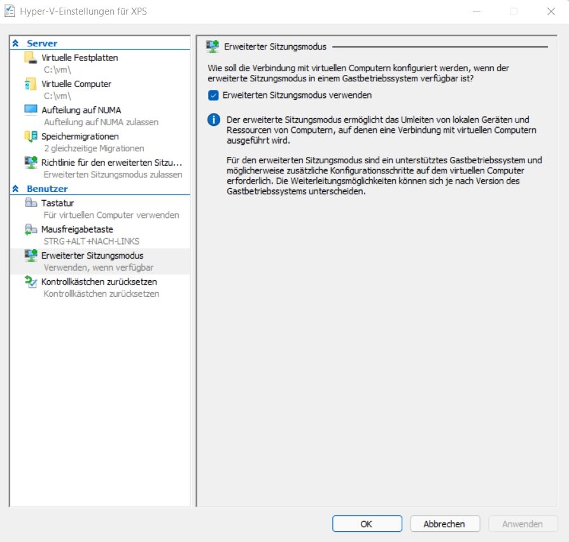
Task: Collapse the Server section with its chevron
Action: click(x=14, y=43)
